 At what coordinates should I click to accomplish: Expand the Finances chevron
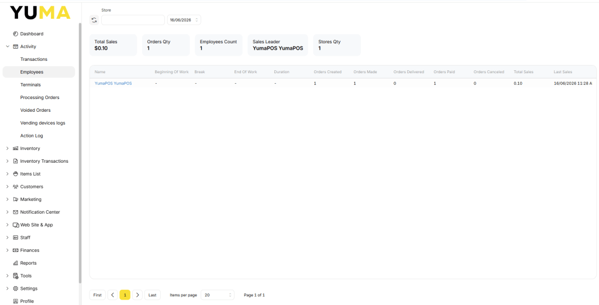pos(7,251)
